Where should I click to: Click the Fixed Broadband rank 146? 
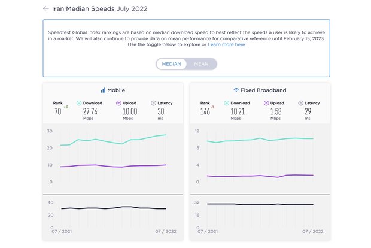[205, 111]
